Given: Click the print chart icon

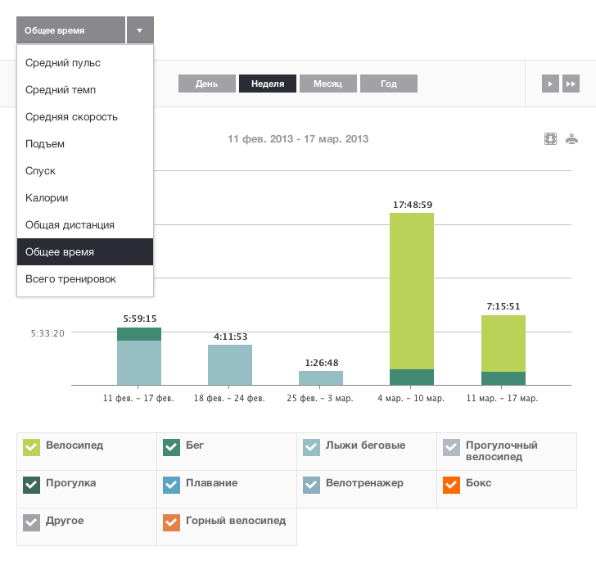Looking at the screenshot, I should (x=571, y=139).
